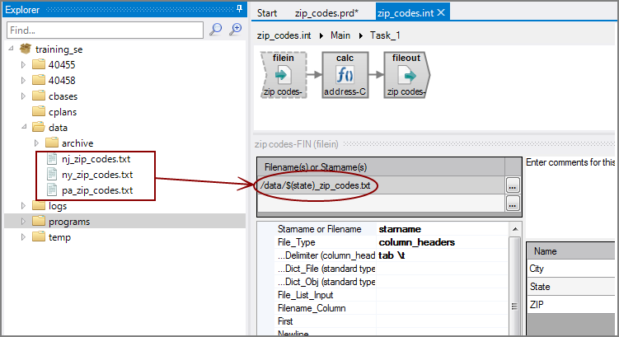This screenshot has height=337, width=619.
Task: Click the pa_zip_codes.txt file icon
Action: [x=52, y=190]
